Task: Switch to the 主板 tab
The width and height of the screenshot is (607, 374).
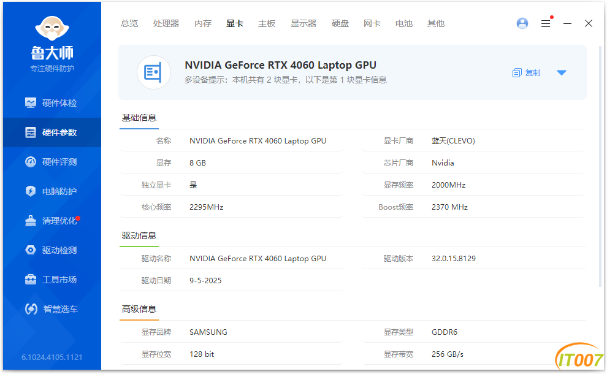Action: pos(267,24)
